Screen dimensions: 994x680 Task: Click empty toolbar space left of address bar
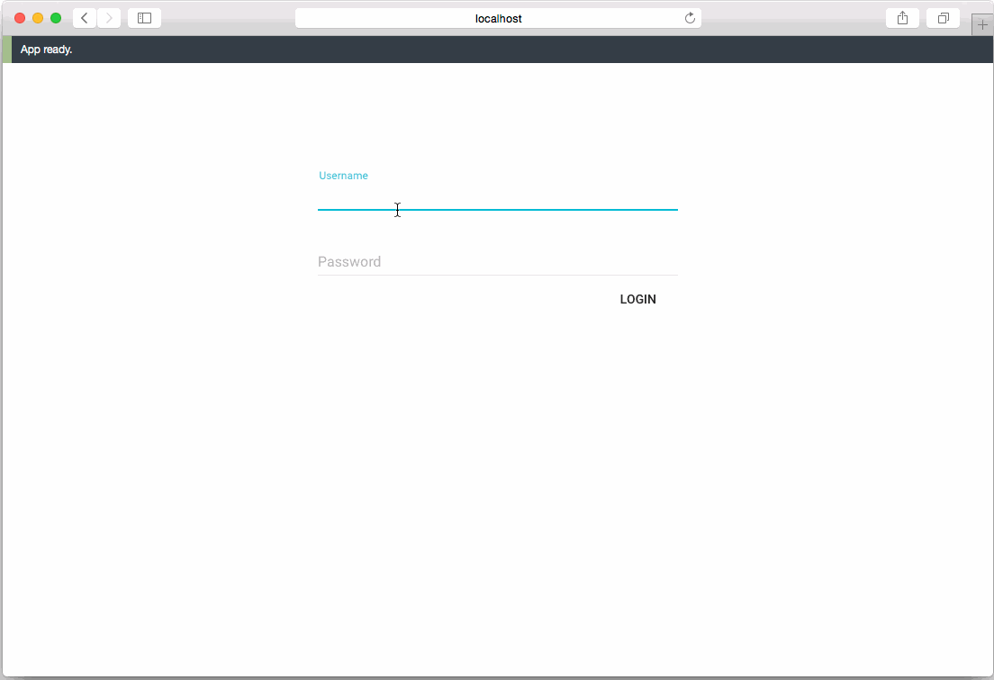click(x=225, y=18)
